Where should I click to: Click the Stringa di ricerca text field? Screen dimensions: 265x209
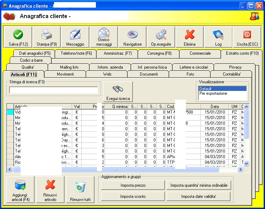pos(53,90)
